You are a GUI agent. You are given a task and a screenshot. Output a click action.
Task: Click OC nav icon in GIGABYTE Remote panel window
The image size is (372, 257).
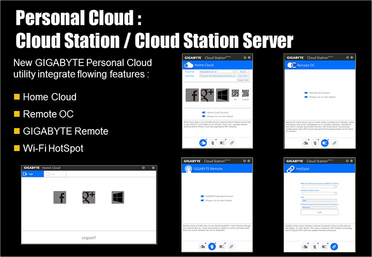click(x=222, y=247)
